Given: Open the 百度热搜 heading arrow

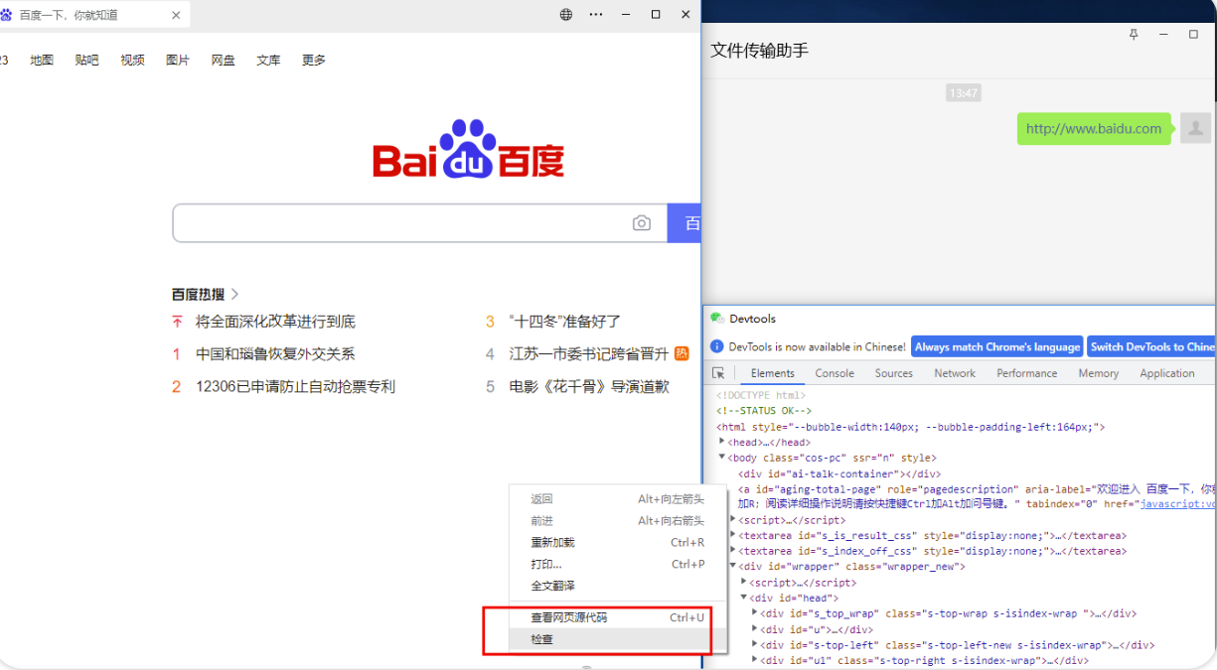Looking at the screenshot, I should 235,294.
